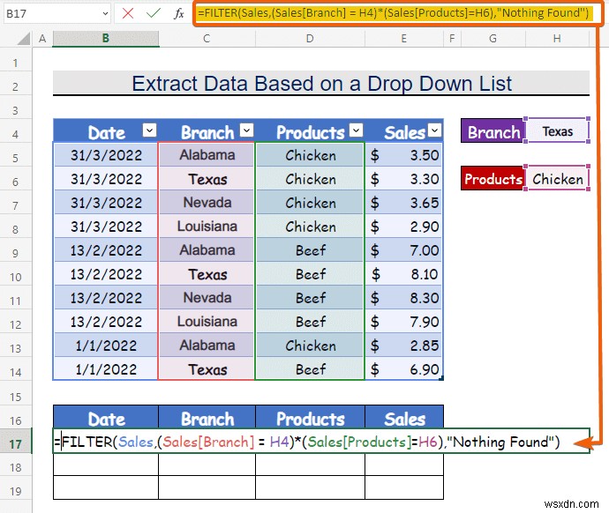Select column H header

tap(557, 39)
